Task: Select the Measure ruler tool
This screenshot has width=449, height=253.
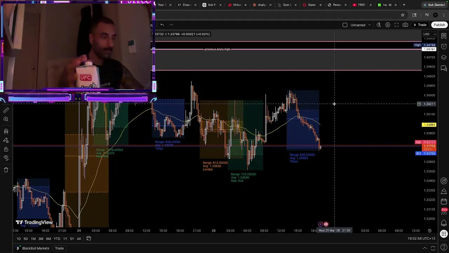Action: point(6,110)
